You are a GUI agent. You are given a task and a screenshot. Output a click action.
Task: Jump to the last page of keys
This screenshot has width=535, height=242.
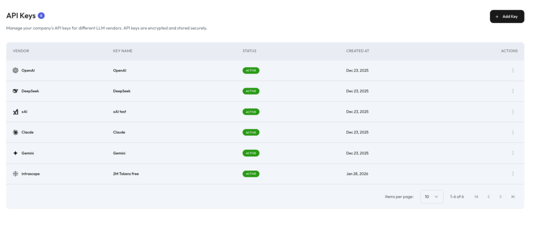click(x=513, y=197)
